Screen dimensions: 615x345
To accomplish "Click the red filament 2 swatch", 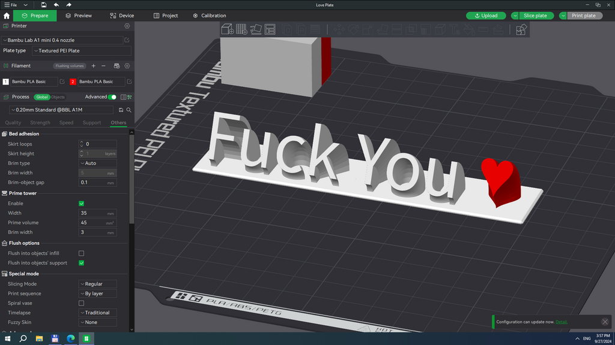I will 73,81.
